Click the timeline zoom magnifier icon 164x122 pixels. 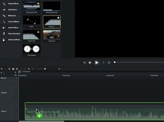coord(29,69)
